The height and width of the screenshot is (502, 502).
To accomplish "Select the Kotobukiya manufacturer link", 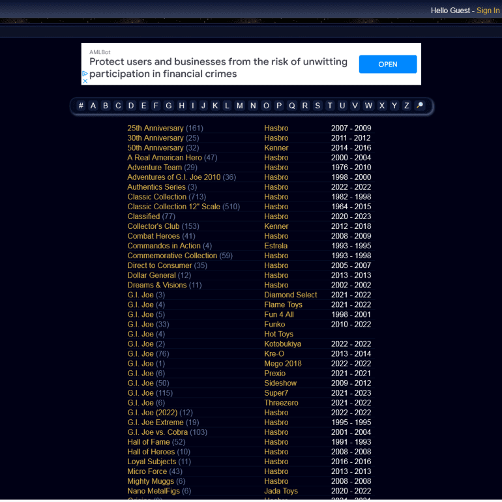I will pyautogui.click(x=282, y=344).
